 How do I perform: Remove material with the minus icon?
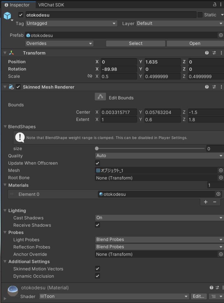[215, 202]
